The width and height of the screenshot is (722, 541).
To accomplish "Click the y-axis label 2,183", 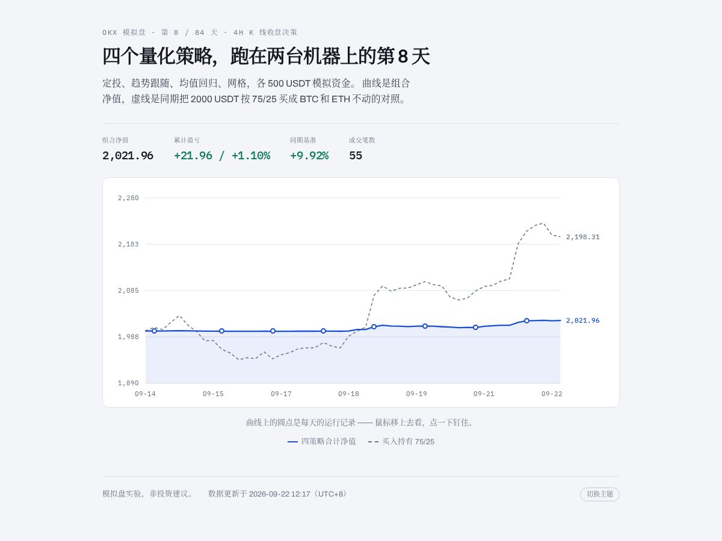I will point(128,244).
